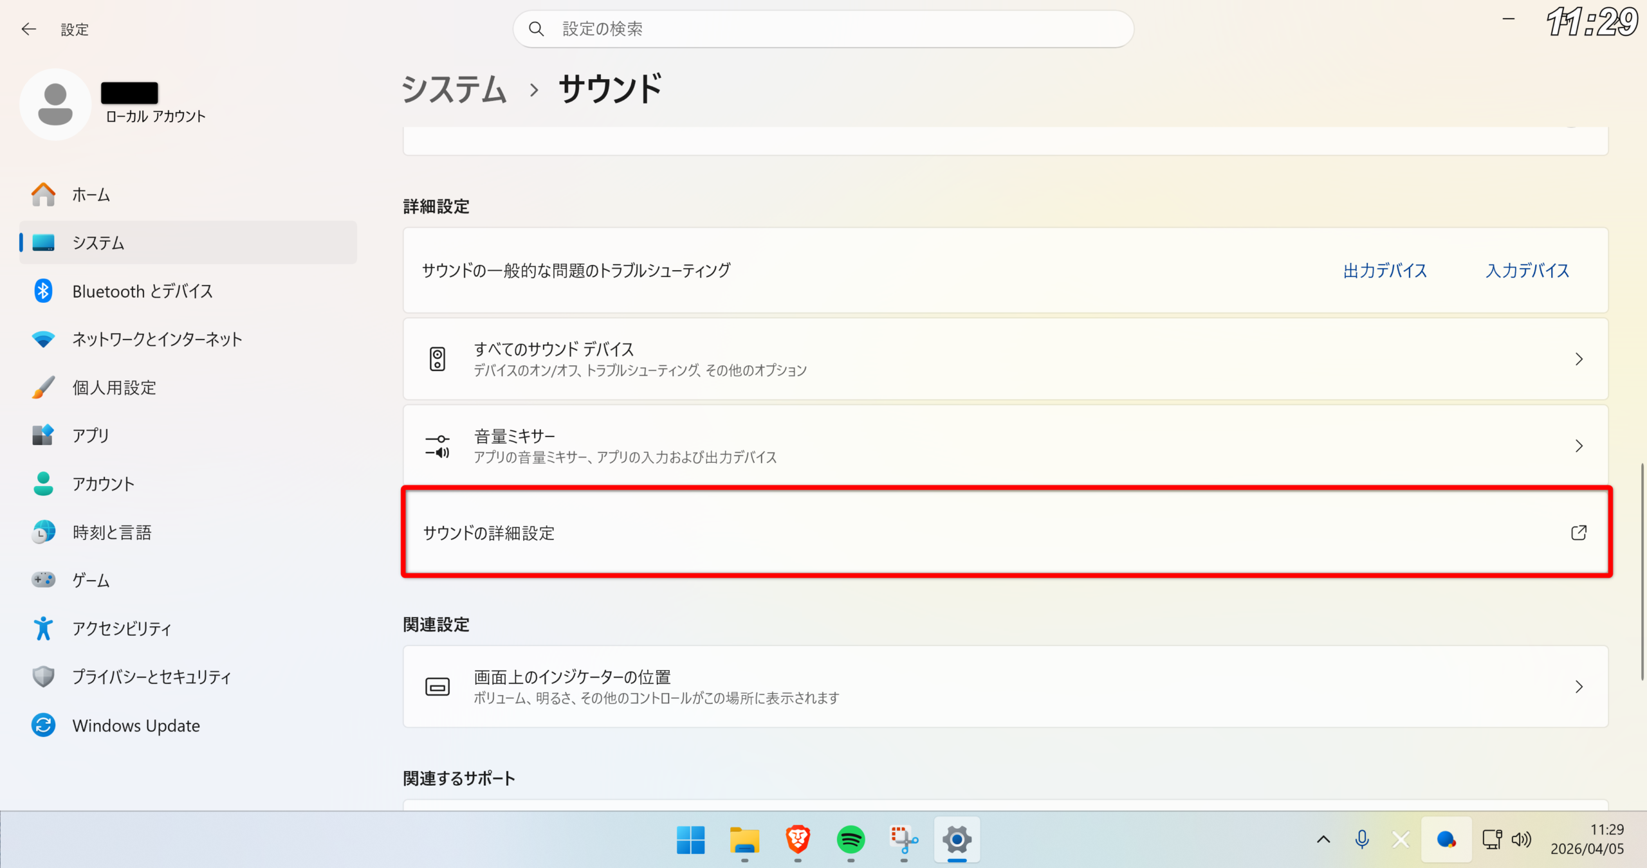Select the ネットワークとインターネット sidebar entry
Viewport: 1647px width, 868px height.
pyautogui.click(x=157, y=339)
